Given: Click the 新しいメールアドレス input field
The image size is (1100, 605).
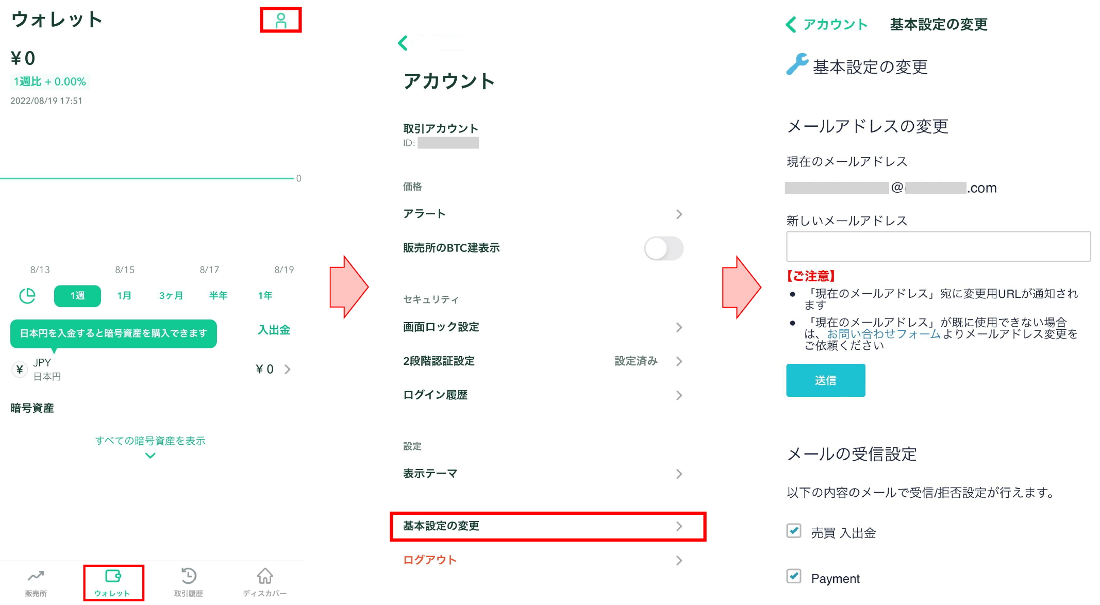Looking at the screenshot, I should coord(938,246).
